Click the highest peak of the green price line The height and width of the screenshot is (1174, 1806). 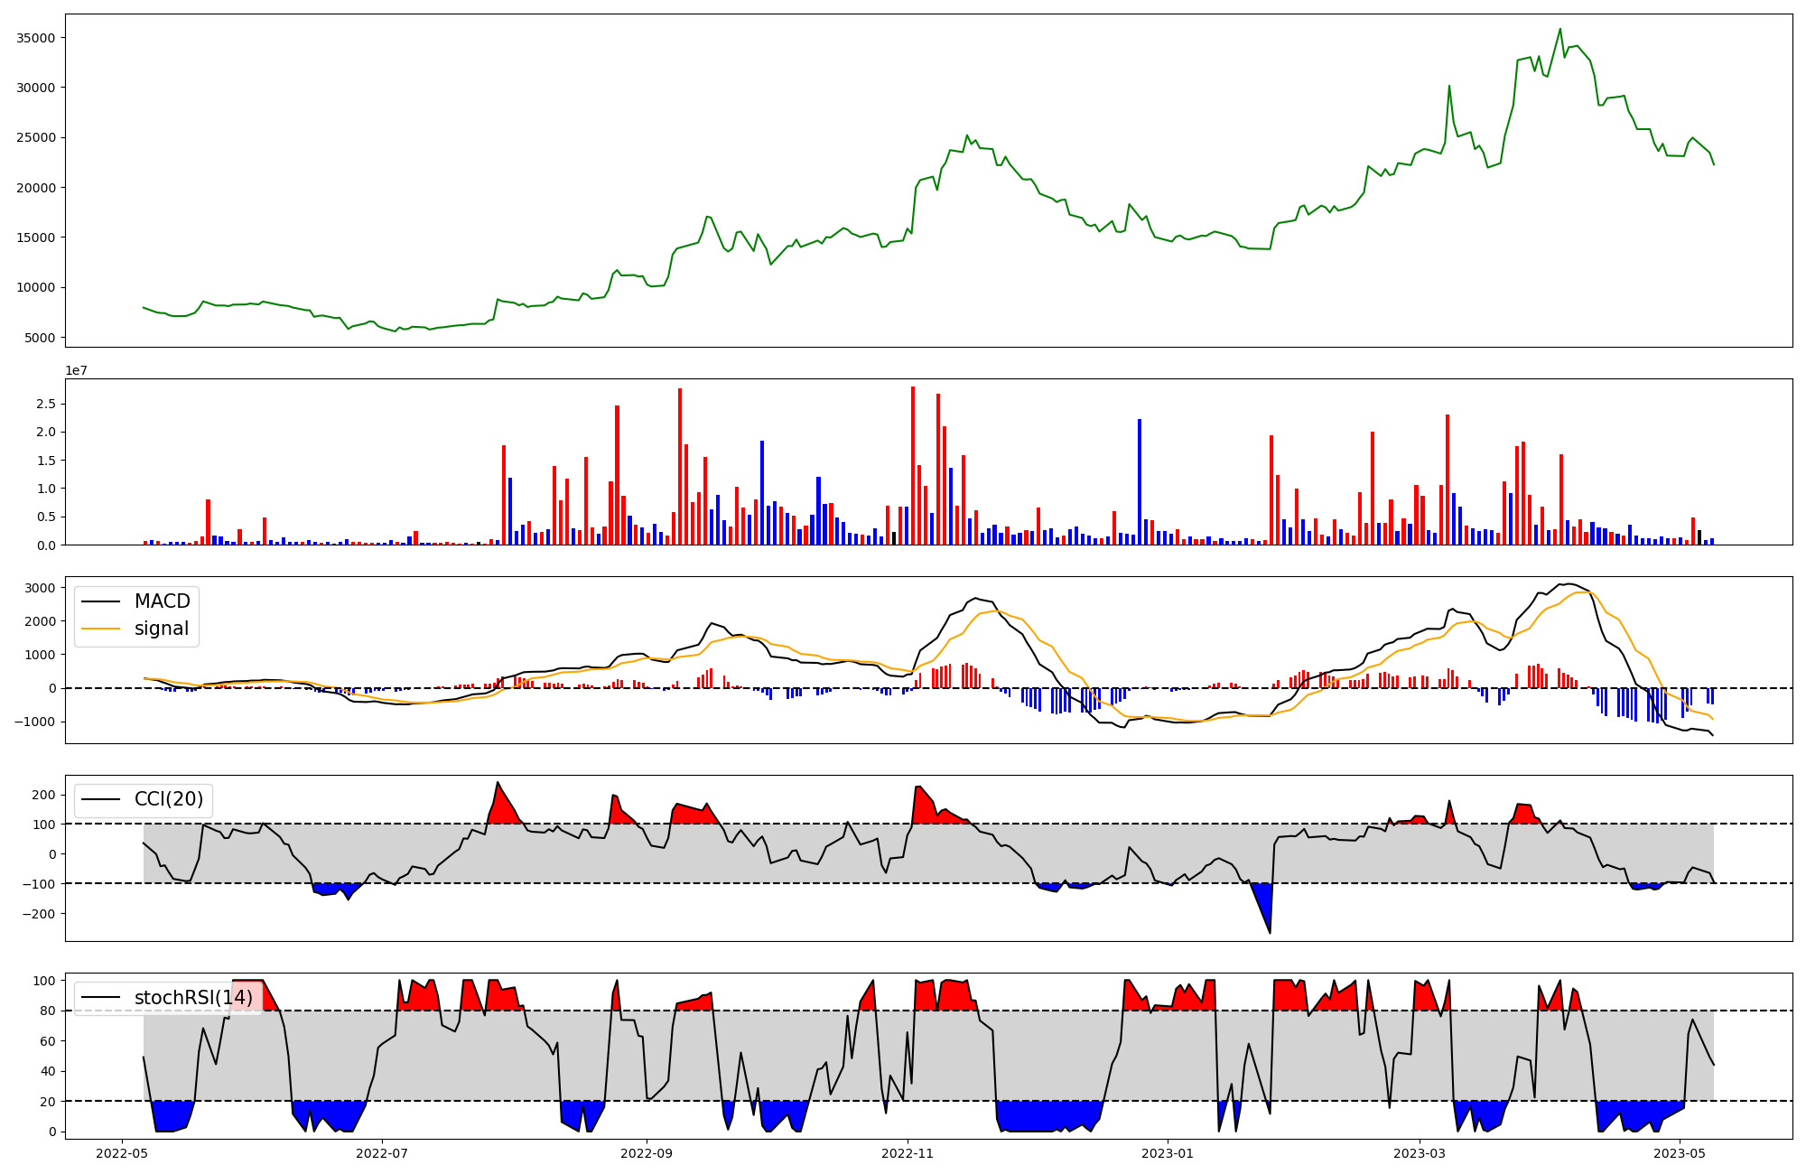coord(1559,29)
